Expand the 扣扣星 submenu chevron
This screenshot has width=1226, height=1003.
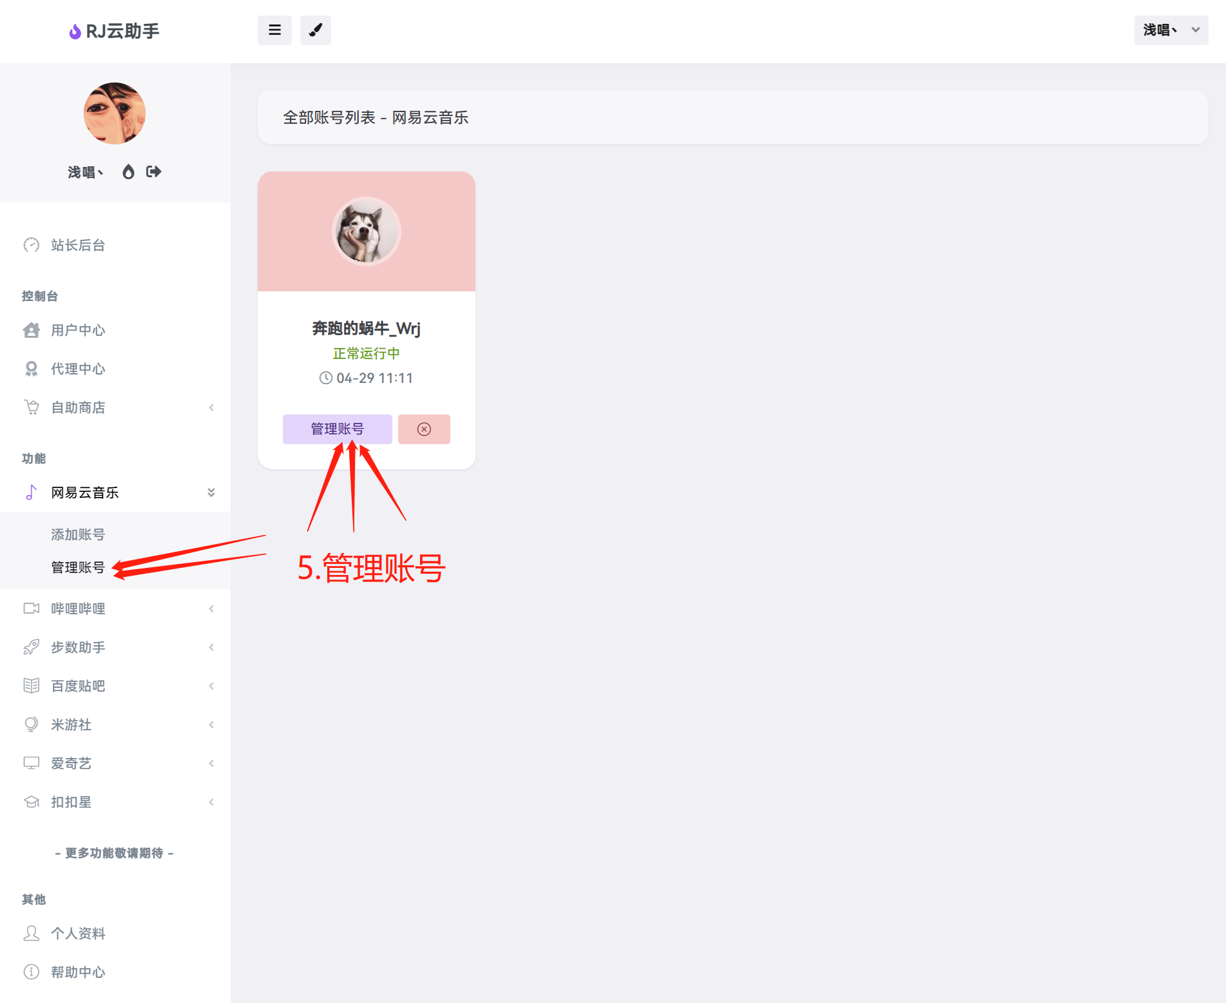211,802
